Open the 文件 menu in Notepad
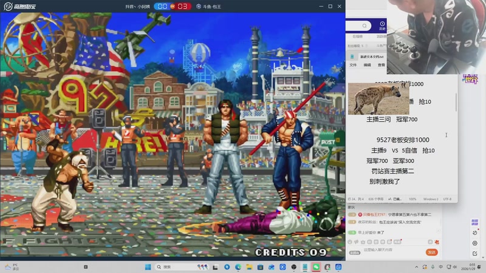The width and height of the screenshot is (486, 273). pyautogui.click(x=353, y=65)
